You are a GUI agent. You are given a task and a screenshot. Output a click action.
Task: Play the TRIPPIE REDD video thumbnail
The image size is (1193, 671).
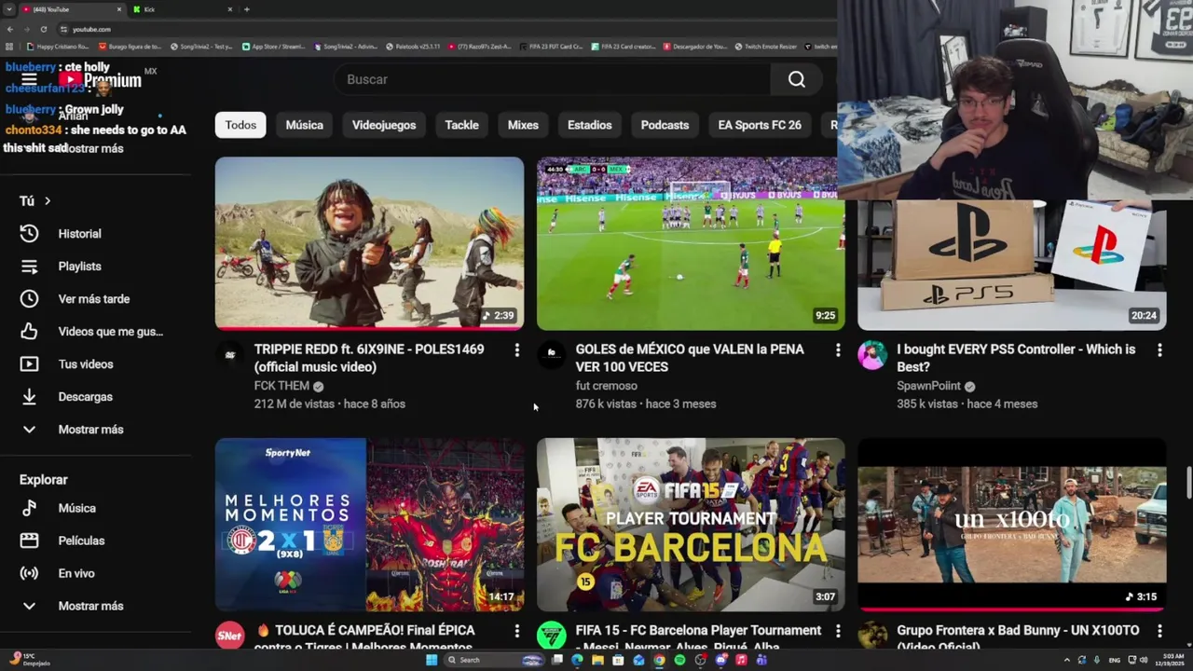tap(369, 243)
